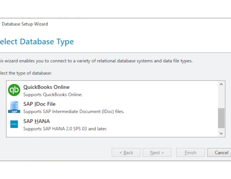This screenshot has width=231, height=179.
Task: Click the 'Supports QuickBooks Online.' description text
Action: (53, 95)
